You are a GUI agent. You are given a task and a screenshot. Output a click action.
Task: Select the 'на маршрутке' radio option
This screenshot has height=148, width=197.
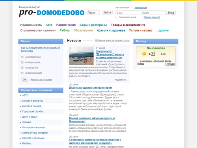coord(22,62)
